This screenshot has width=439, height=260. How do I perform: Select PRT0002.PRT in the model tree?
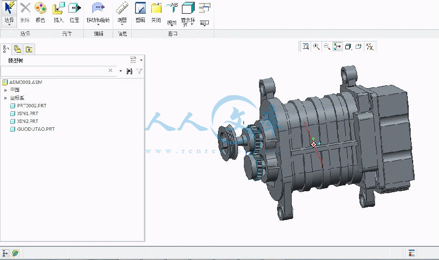32,106
